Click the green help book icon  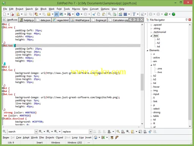pyautogui.click(x=166, y=14)
